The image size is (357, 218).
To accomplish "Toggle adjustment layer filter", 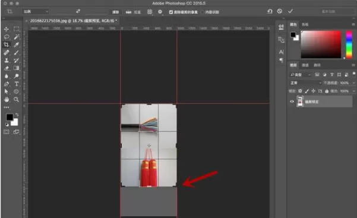I will [324, 74].
